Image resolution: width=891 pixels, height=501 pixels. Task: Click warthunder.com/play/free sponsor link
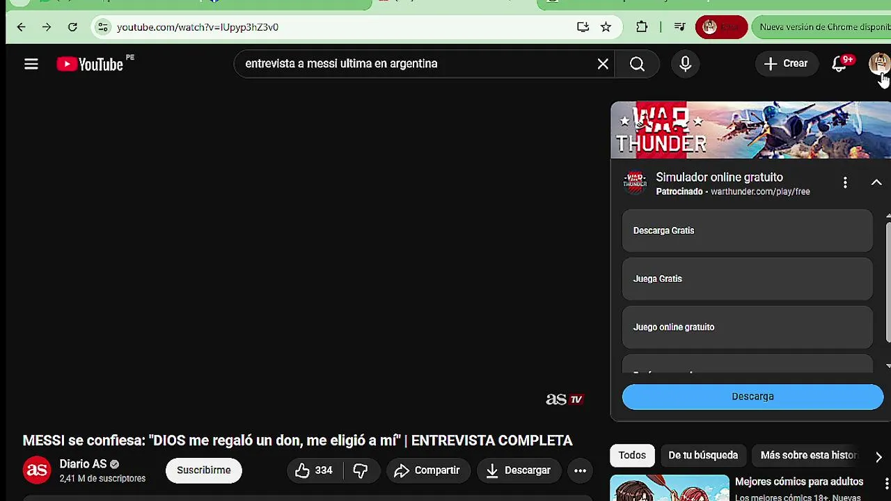[x=760, y=192]
